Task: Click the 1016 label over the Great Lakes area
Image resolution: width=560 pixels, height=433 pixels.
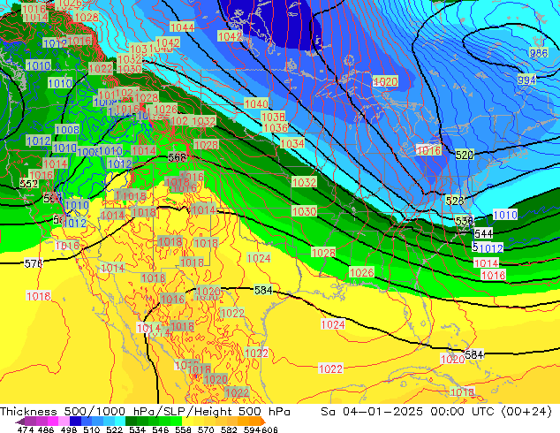Action: [x=428, y=150]
